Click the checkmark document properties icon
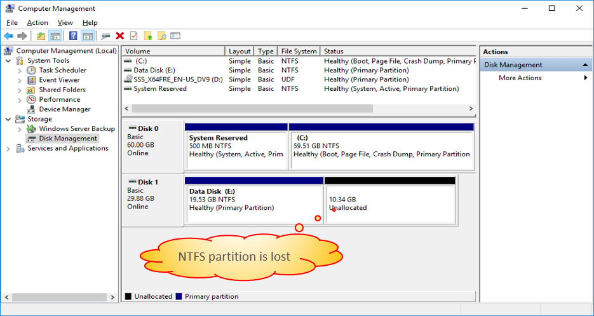 (133, 36)
